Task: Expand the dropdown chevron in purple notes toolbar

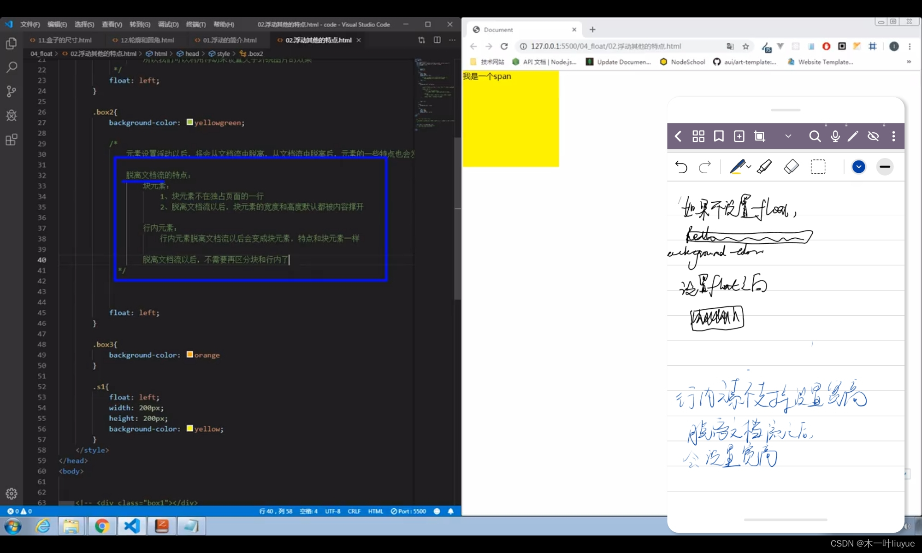Action: tap(788, 136)
